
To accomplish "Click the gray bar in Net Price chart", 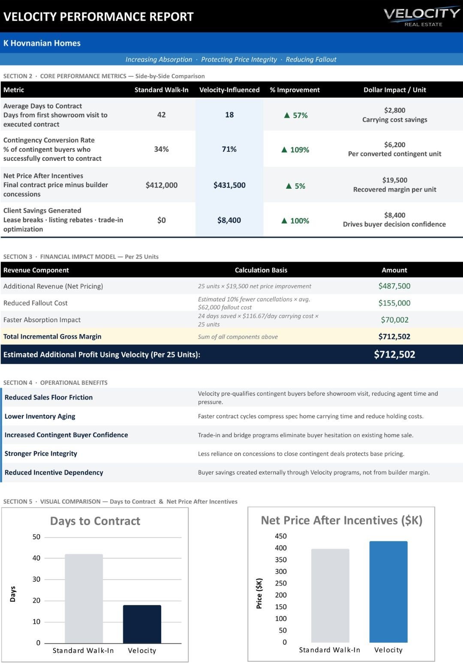I will [x=330, y=595].
